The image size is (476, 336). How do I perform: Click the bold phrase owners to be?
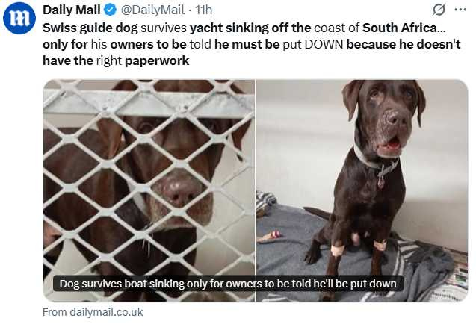coord(148,44)
